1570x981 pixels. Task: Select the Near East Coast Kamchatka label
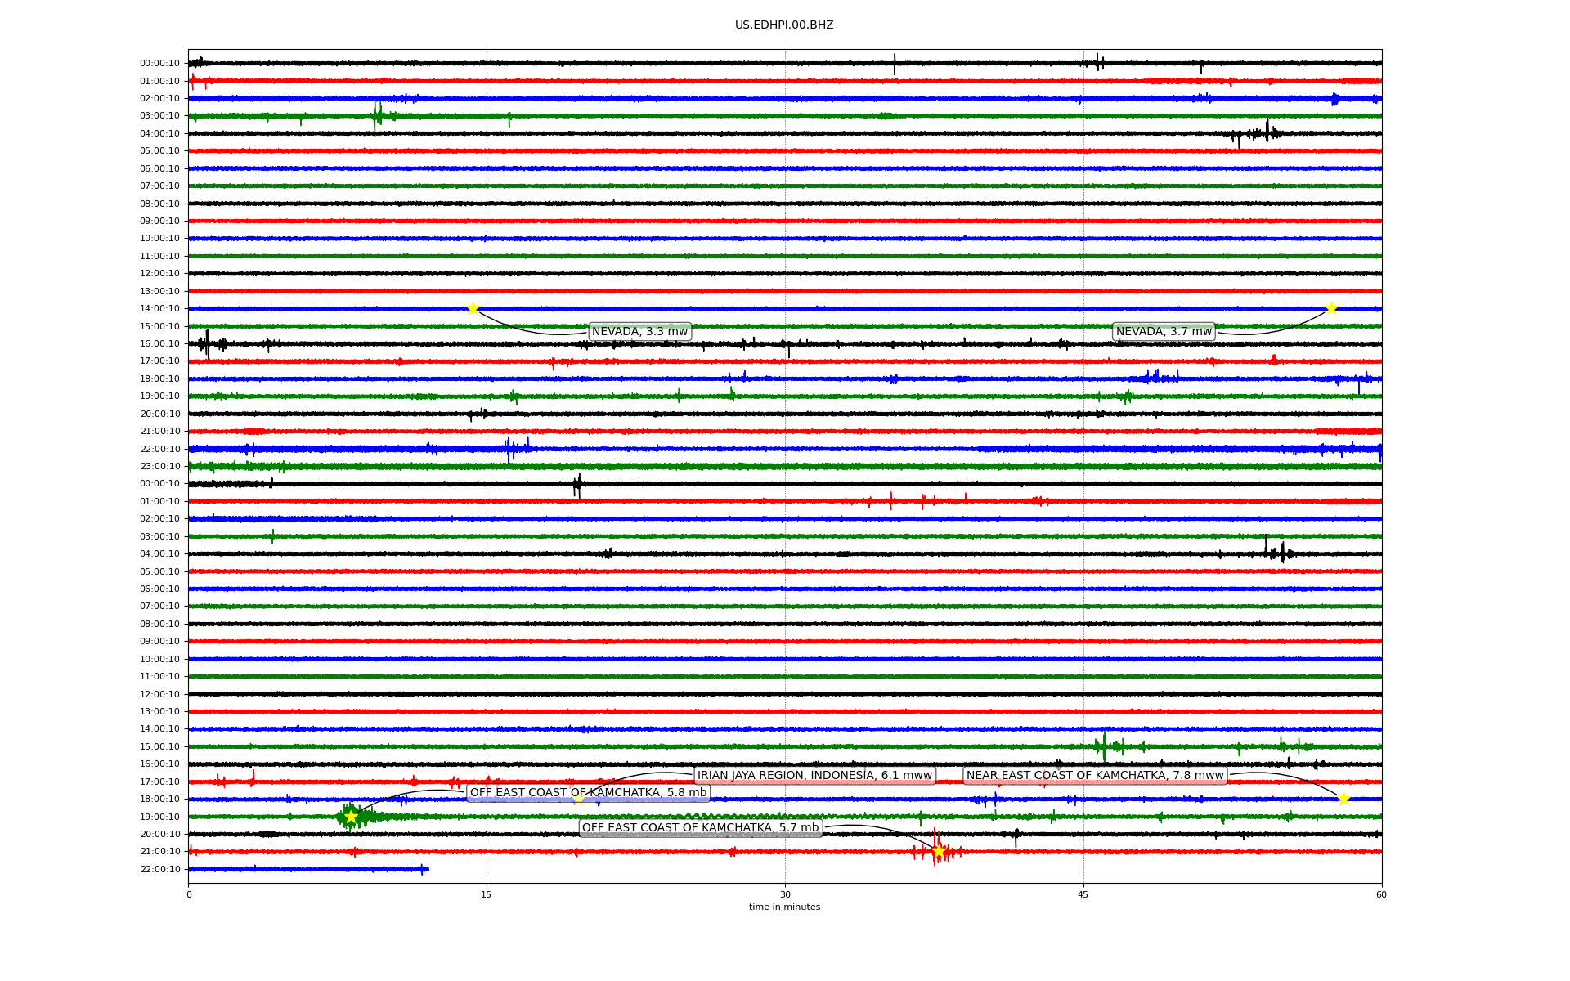[x=1095, y=775]
